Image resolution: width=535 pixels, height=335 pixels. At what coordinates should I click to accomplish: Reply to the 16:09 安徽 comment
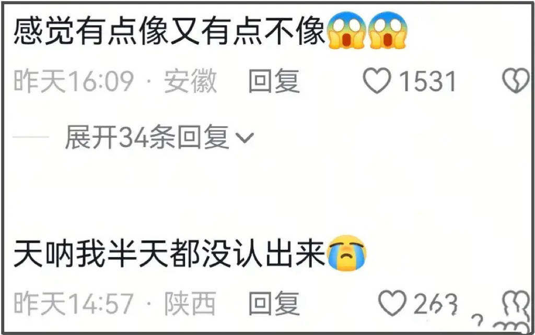[x=274, y=81]
